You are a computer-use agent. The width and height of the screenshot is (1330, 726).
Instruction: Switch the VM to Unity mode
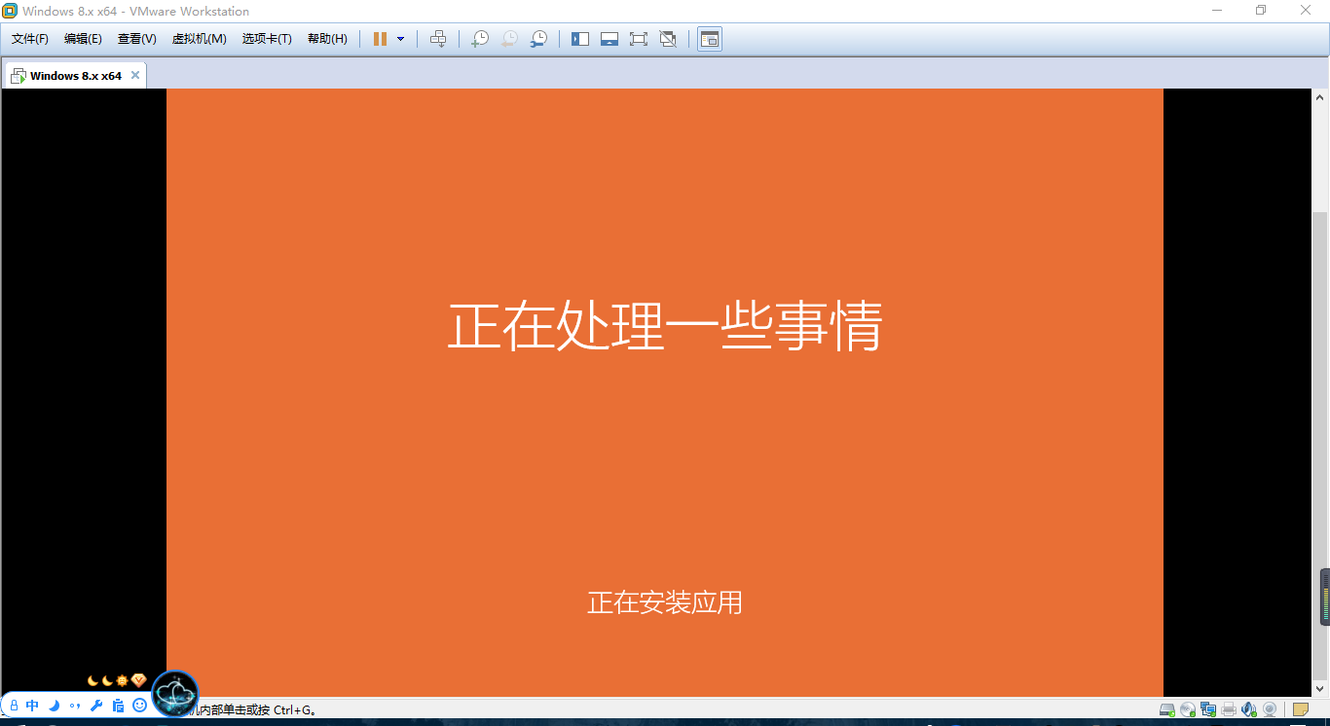[668, 39]
